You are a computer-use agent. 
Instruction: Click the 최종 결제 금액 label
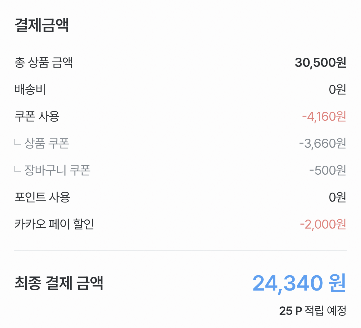click(x=59, y=283)
